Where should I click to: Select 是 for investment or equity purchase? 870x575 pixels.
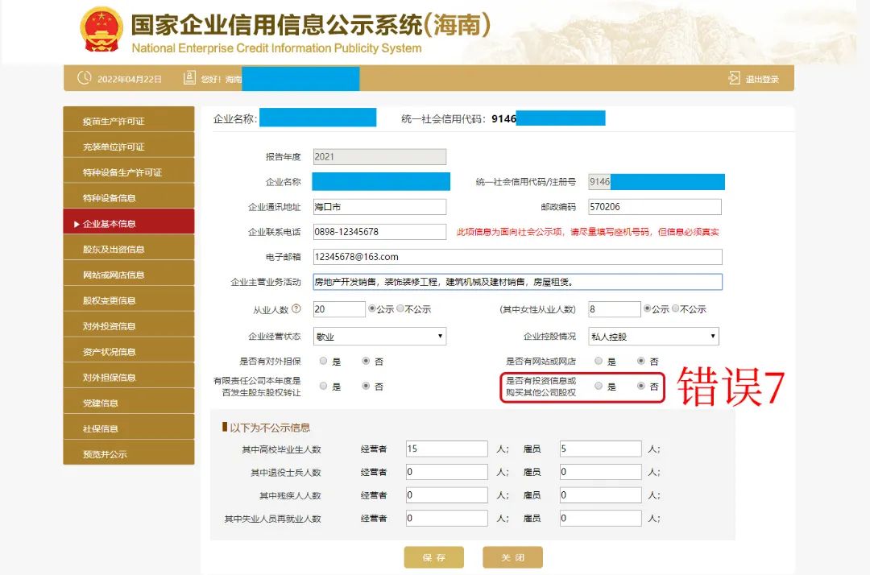(x=599, y=386)
